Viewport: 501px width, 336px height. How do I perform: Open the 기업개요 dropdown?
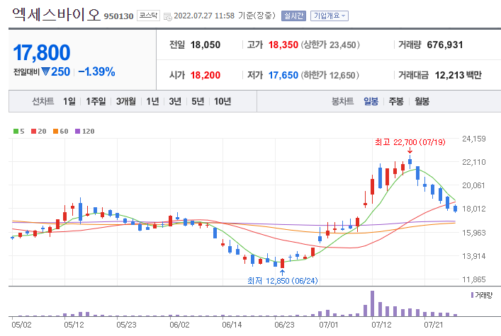(x=330, y=16)
